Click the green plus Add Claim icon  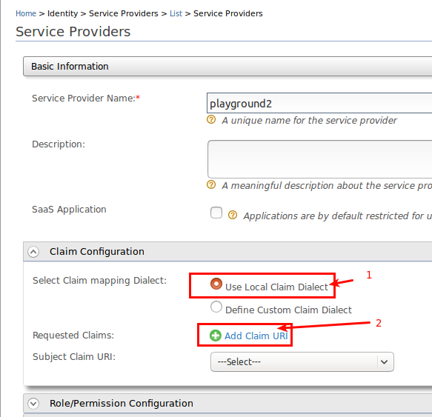pos(216,336)
